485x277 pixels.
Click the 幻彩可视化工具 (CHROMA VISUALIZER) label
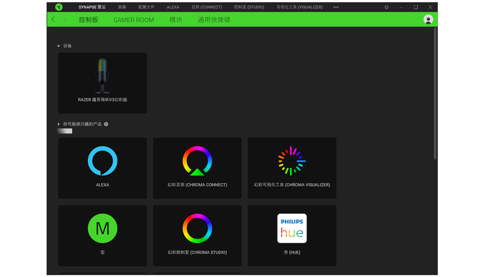coord(292,184)
